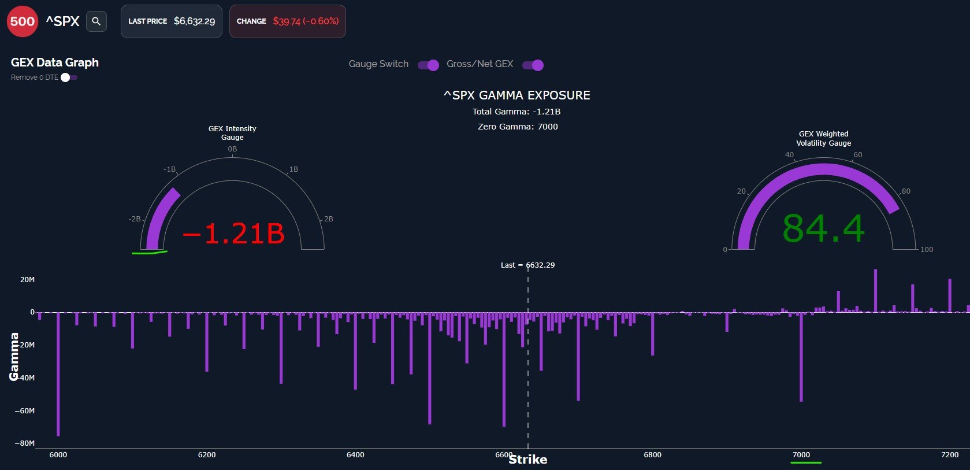Click the negative bar near strike 6700

tap(578, 356)
